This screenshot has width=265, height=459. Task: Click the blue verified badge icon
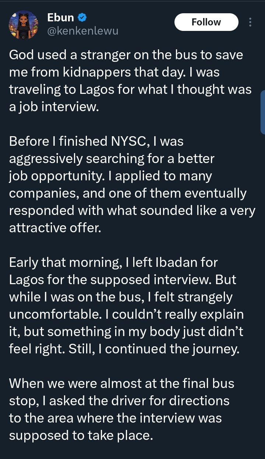click(82, 17)
